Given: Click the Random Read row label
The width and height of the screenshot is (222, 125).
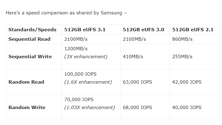Looking at the screenshot, I should pyautogui.click(x=26, y=82).
